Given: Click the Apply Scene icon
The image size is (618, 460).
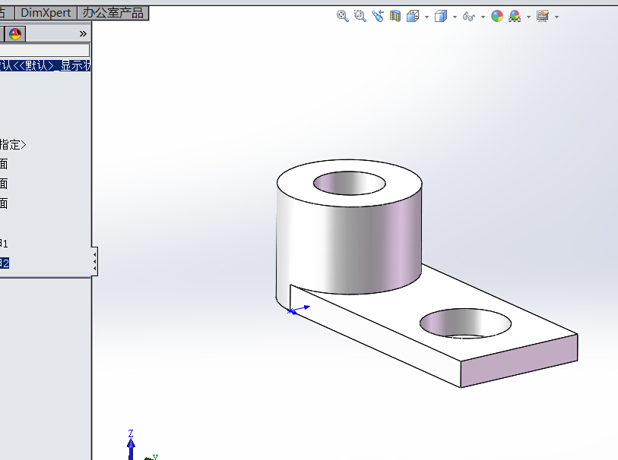Looking at the screenshot, I should pyautogui.click(x=515, y=16).
